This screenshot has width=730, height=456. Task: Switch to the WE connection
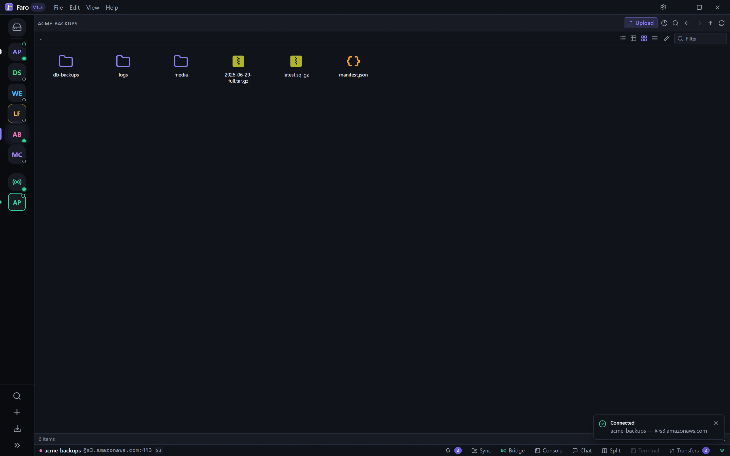click(17, 93)
